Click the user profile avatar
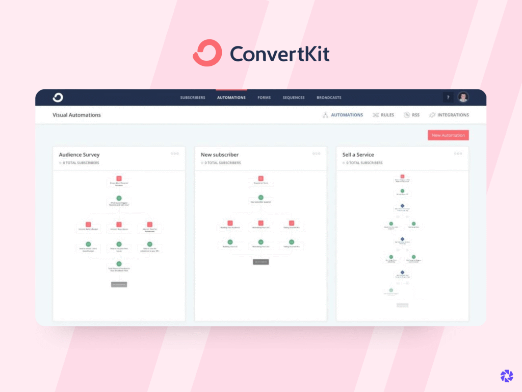This screenshot has height=392, width=522. click(x=463, y=97)
